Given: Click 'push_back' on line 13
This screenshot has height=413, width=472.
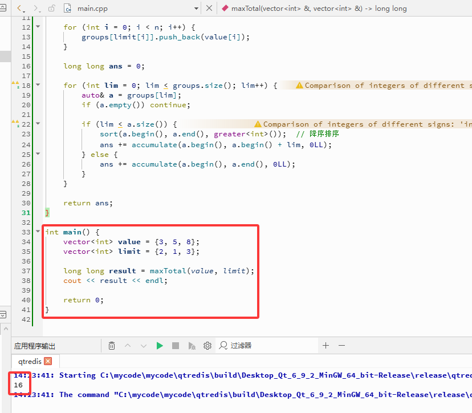Looking at the screenshot, I should (180, 37).
